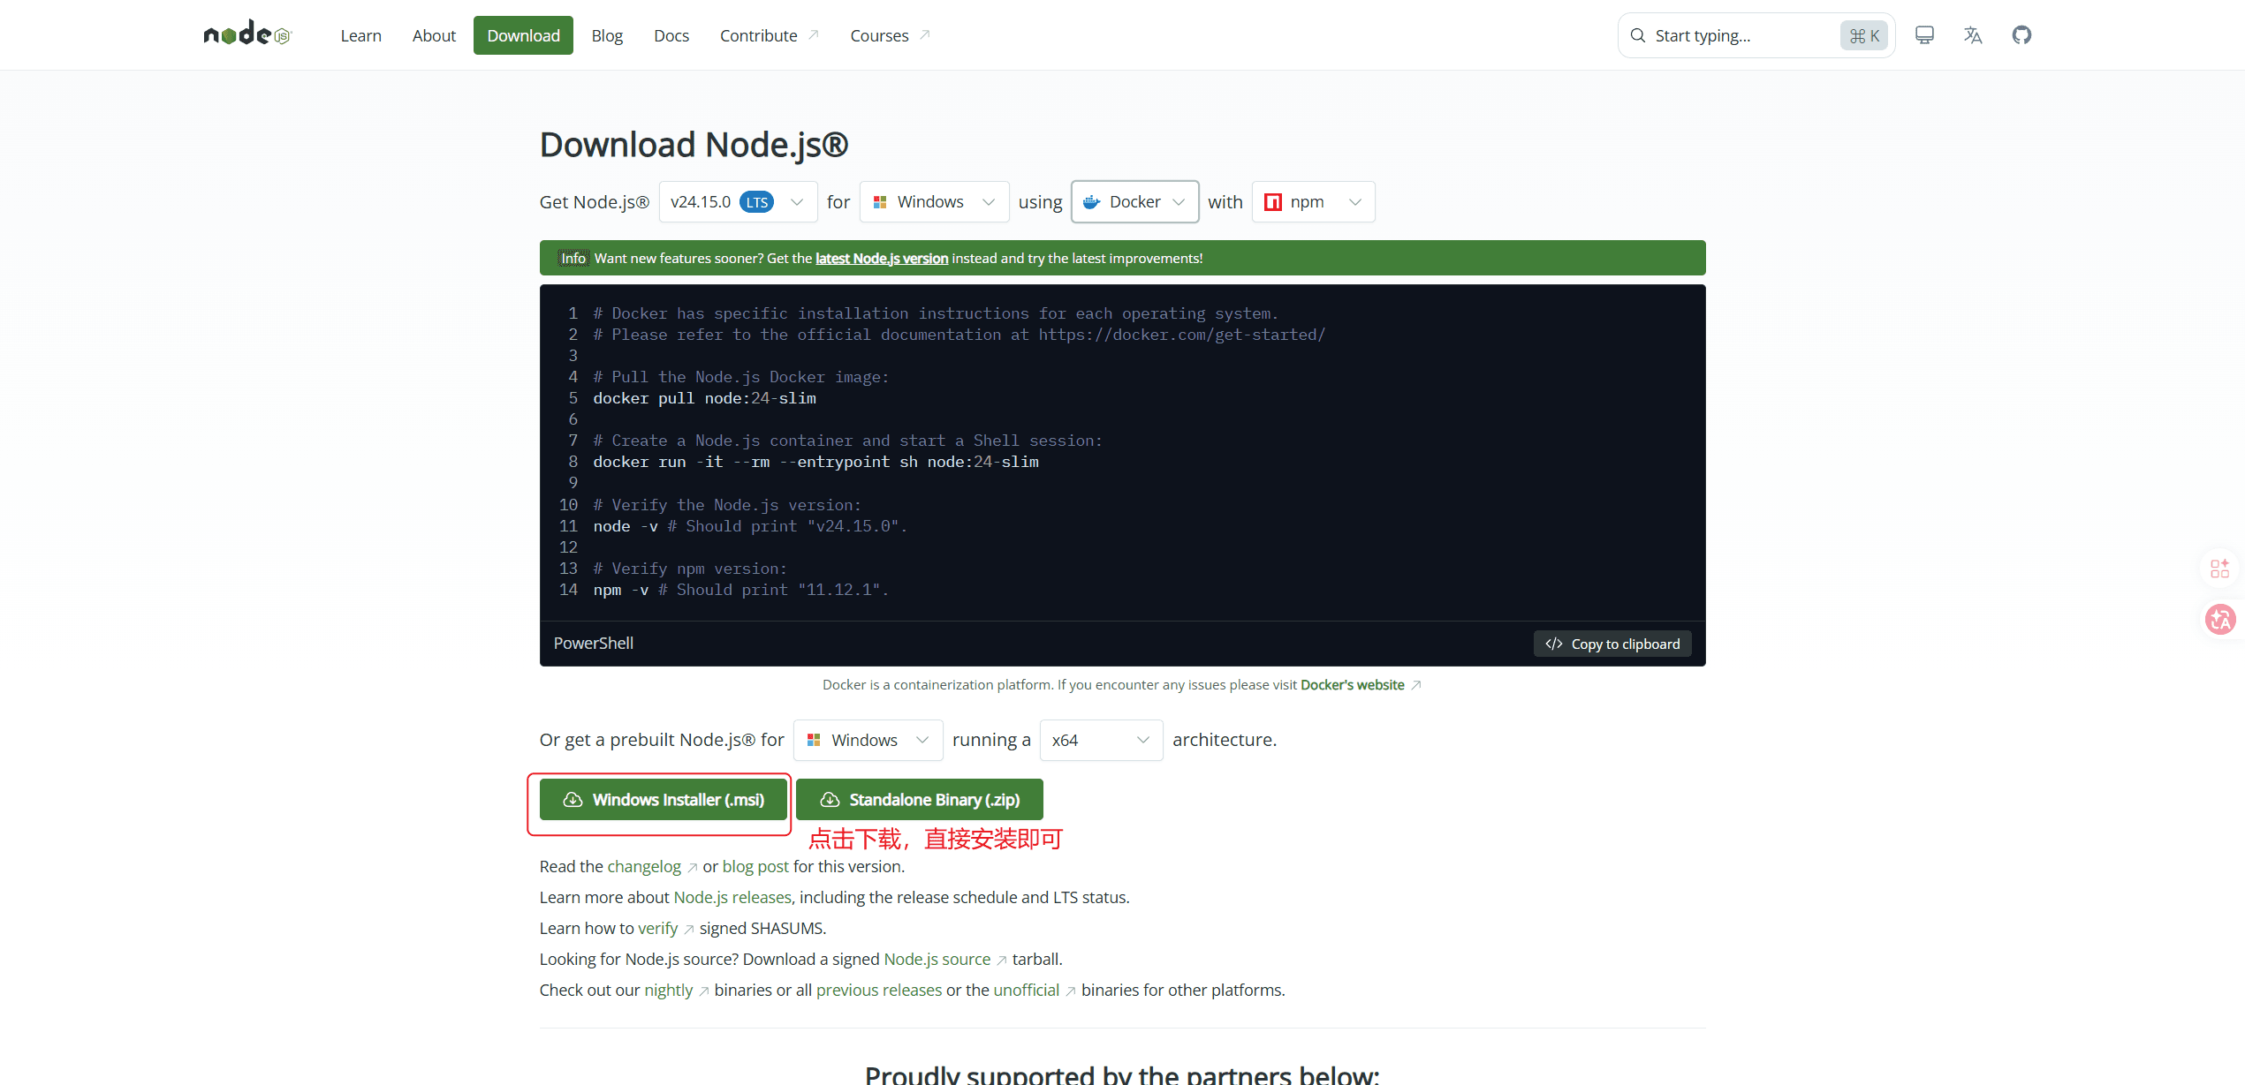This screenshot has width=2245, height=1085.
Task: Open the GitHub icon link
Action: click(2021, 35)
